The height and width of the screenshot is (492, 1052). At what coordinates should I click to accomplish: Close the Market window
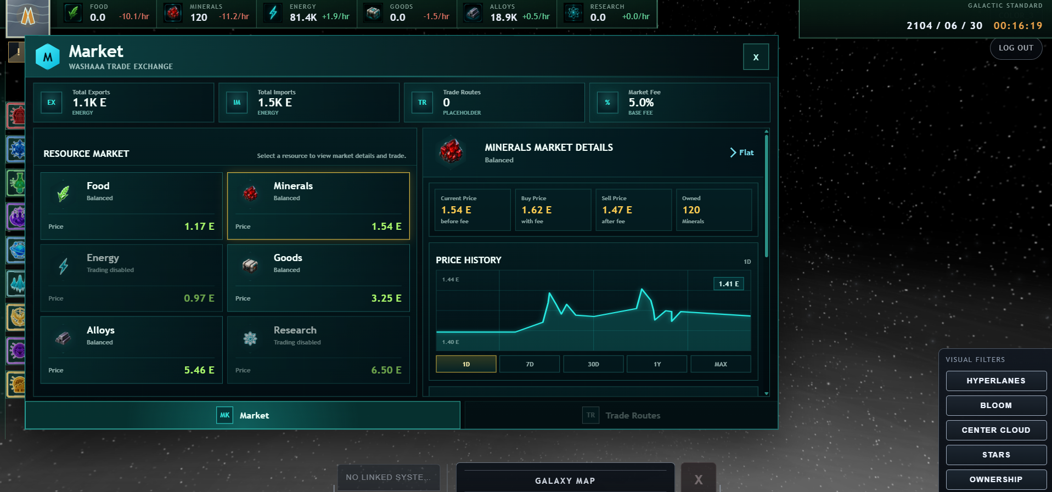[x=756, y=57]
